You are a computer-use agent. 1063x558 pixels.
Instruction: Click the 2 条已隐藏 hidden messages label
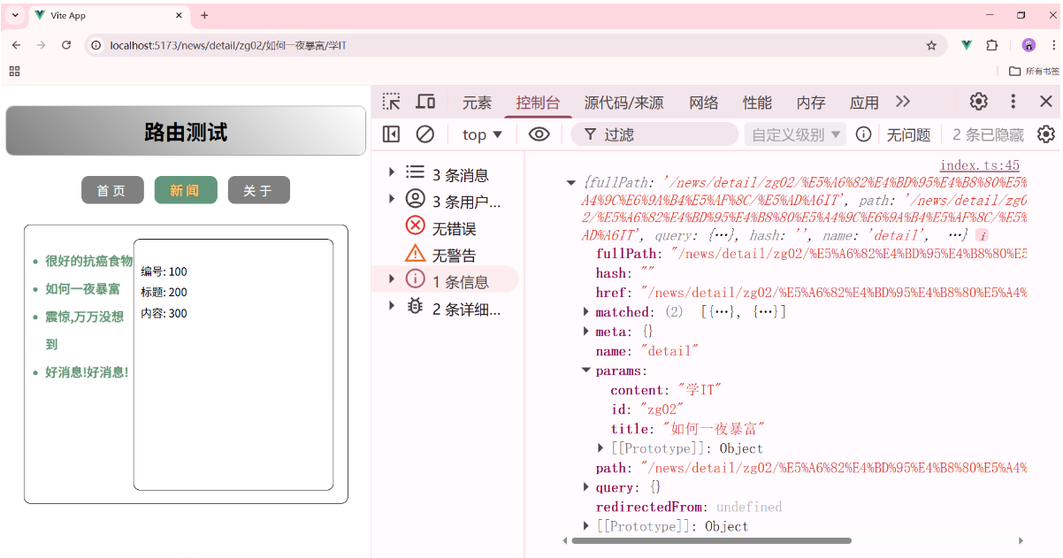point(988,134)
